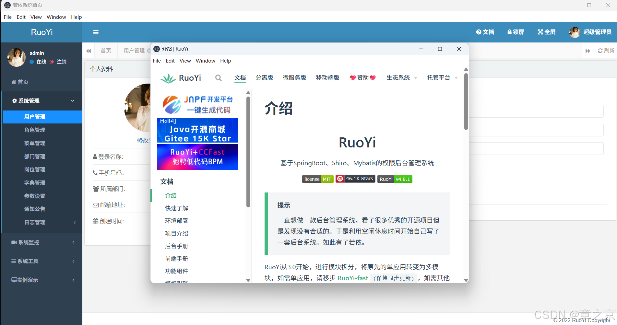The height and width of the screenshot is (325, 617).
Task: Open 微服务版 in docs navbar
Action: coord(294,78)
